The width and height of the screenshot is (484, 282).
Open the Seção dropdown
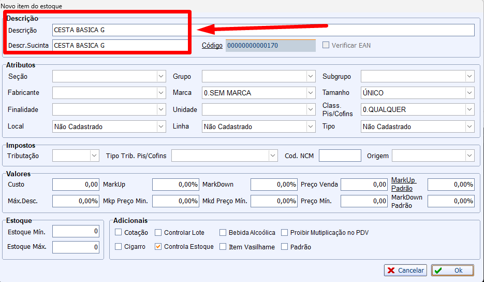(160, 77)
